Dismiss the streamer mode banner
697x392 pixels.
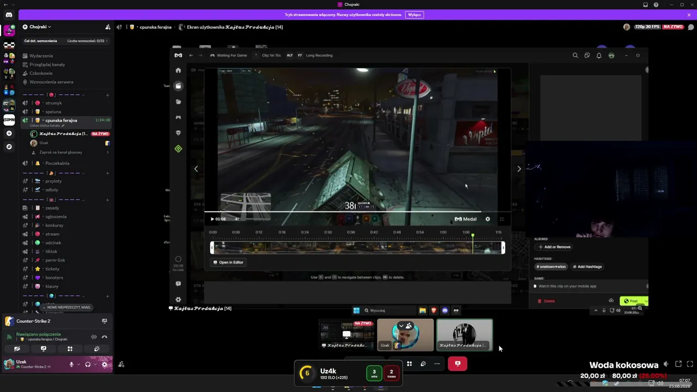coord(689,15)
